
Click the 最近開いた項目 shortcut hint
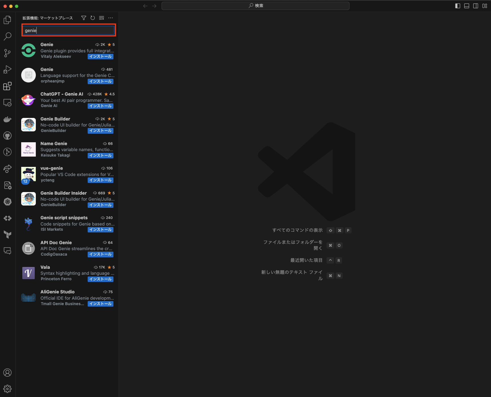[x=307, y=260]
